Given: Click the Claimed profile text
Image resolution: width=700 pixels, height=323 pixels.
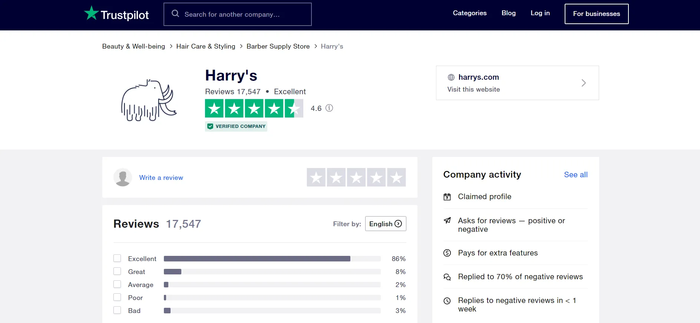Looking at the screenshot, I should tap(485, 197).
